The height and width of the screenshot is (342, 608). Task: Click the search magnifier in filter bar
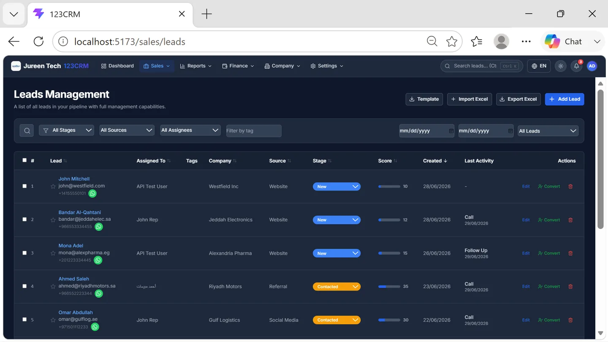coord(27,130)
